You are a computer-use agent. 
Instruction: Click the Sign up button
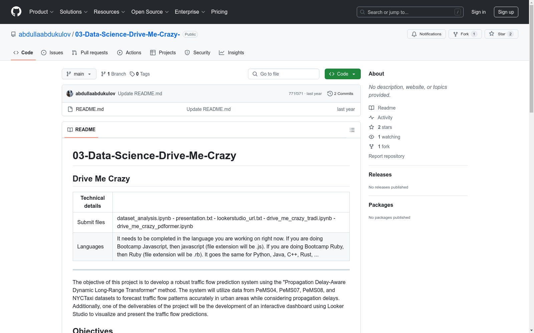pyautogui.click(x=506, y=12)
